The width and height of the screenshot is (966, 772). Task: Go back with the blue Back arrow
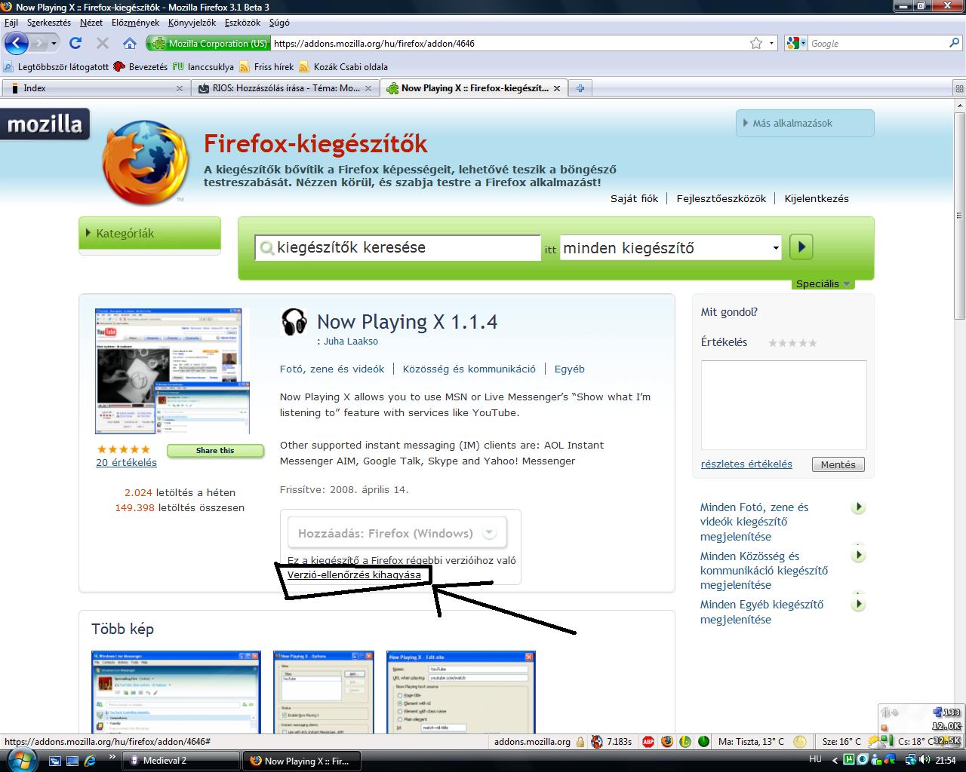[x=16, y=43]
